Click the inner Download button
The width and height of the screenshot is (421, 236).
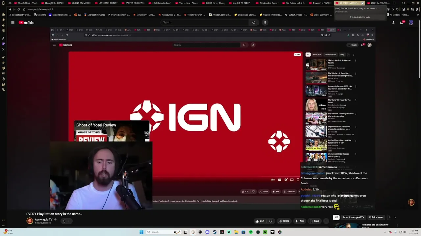click(289, 191)
